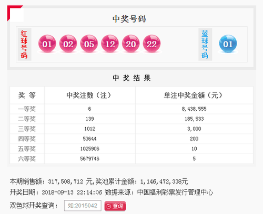The image size is (263, 224).
Task: Click fifth prize count 1025906
Action: (x=90, y=149)
